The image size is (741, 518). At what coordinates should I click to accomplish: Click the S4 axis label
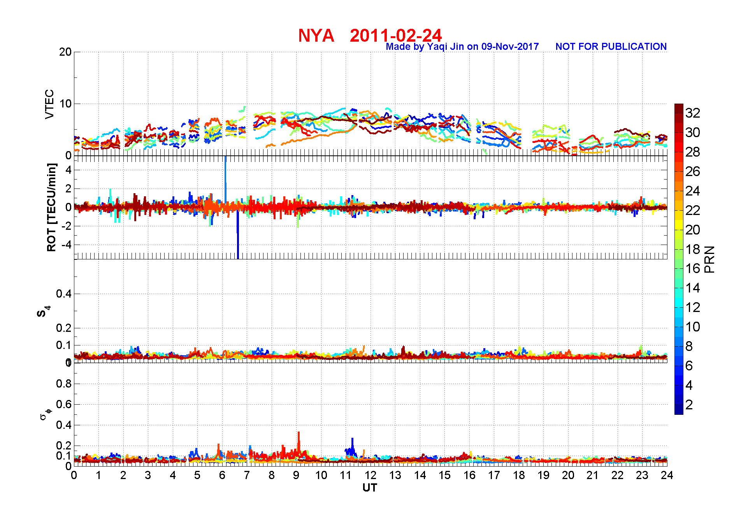pyautogui.click(x=43, y=312)
